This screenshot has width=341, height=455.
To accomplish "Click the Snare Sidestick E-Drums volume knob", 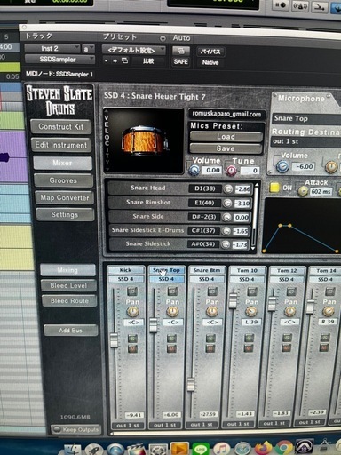I will pyautogui.click(x=226, y=231).
